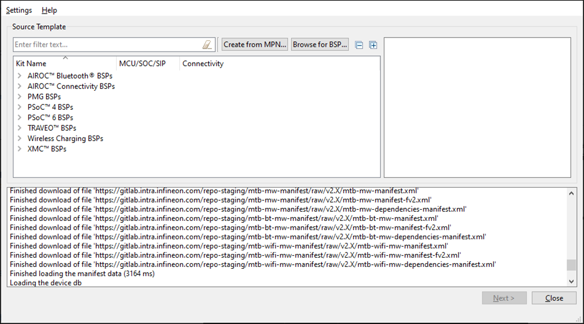Open the Settings menu
Viewport: 584px width, 324px height.
coord(19,10)
